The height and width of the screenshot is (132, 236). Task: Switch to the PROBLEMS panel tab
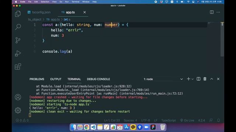pos(37,79)
